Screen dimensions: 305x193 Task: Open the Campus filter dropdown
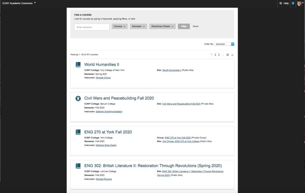(119, 26)
